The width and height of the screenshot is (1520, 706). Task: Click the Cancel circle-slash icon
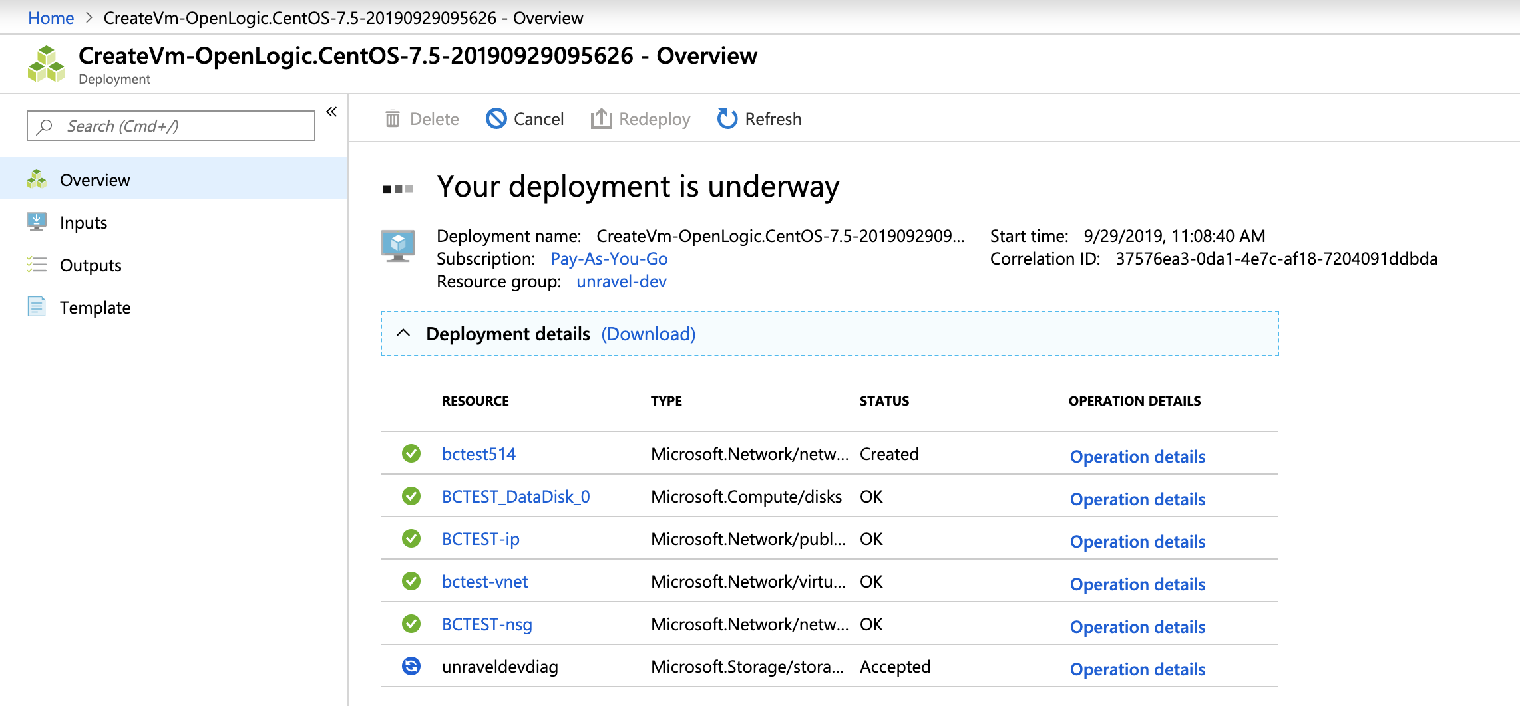[x=496, y=119]
